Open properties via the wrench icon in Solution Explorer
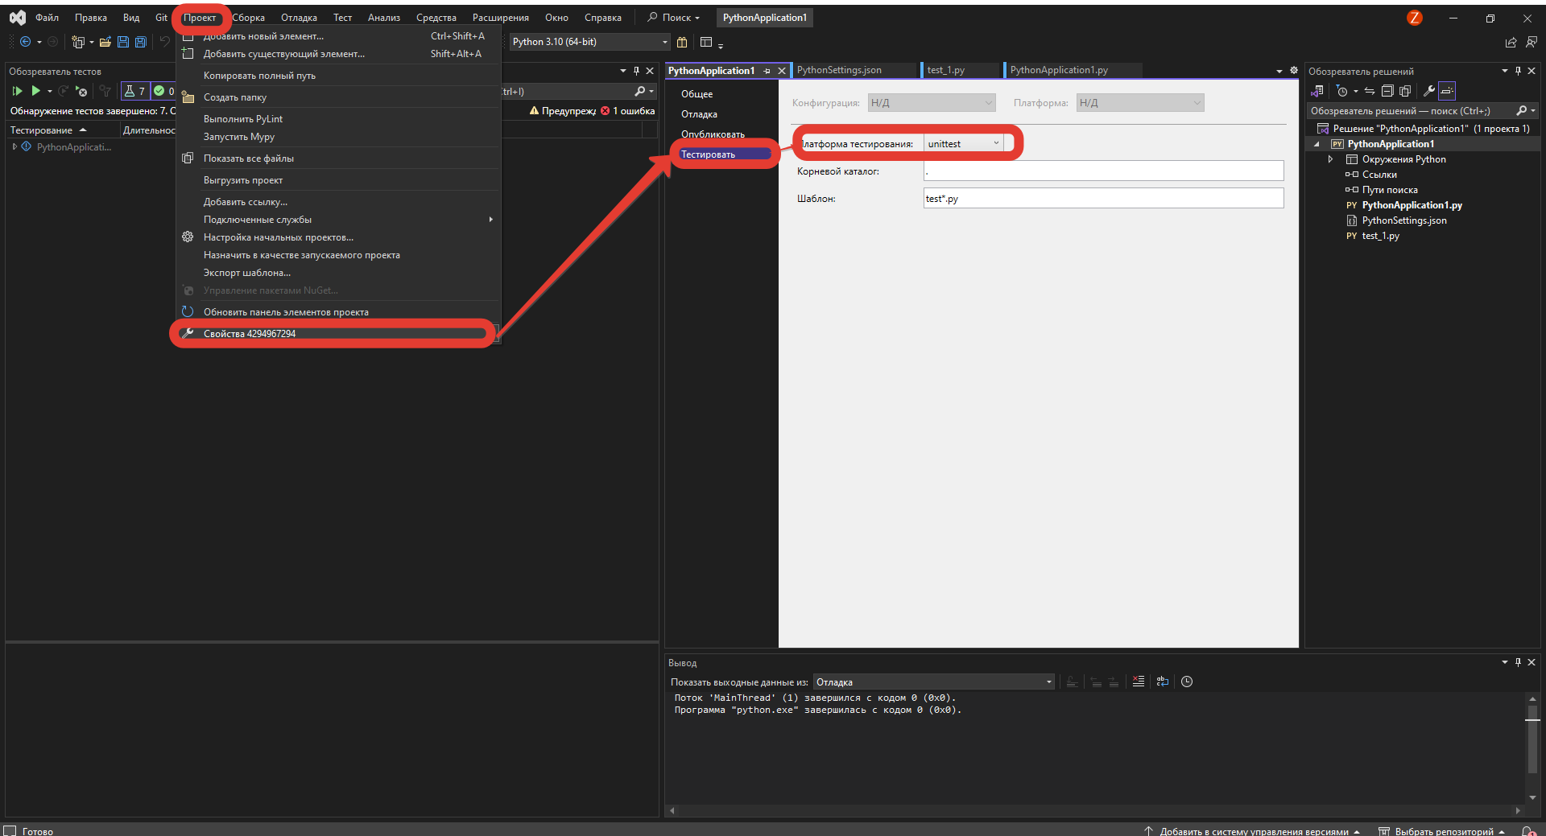Screen dimensions: 1546x836 (x=1428, y=91)
